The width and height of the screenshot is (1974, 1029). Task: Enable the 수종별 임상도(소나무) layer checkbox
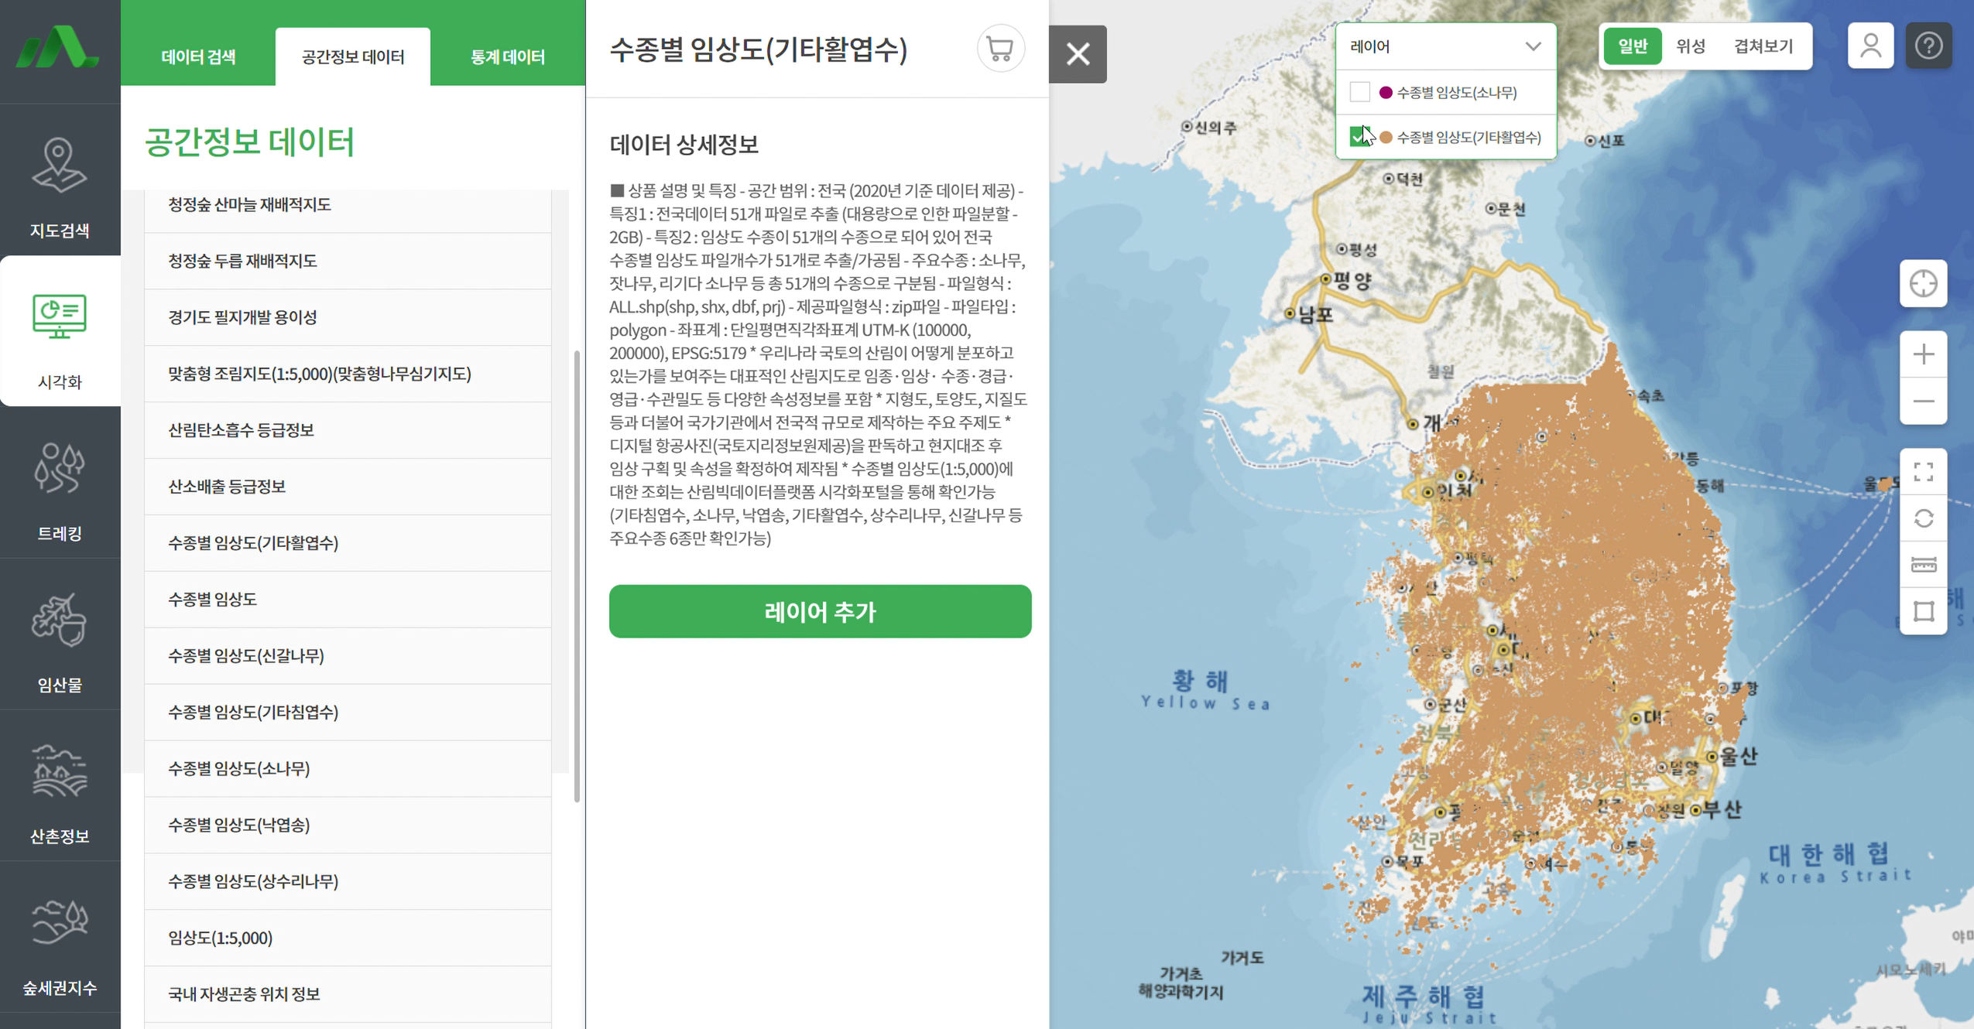pos(1359,92)
